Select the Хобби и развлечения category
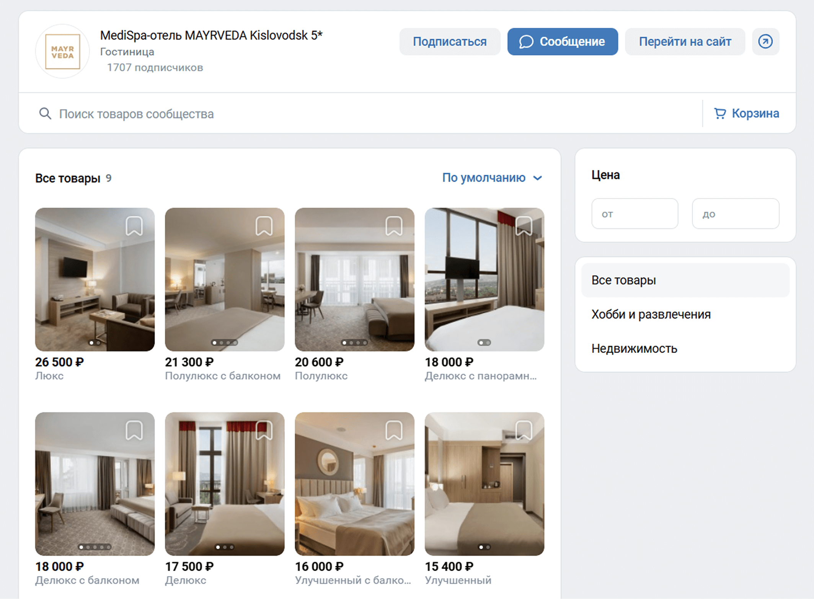This screenshot has height=599, width=814. tap(651, 314)
